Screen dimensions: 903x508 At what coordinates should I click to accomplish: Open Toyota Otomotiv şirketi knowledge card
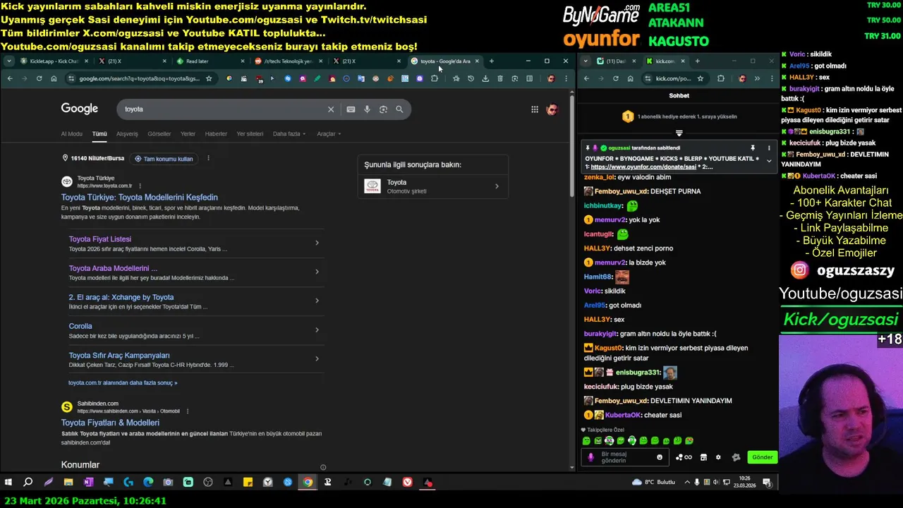point(432,186)
